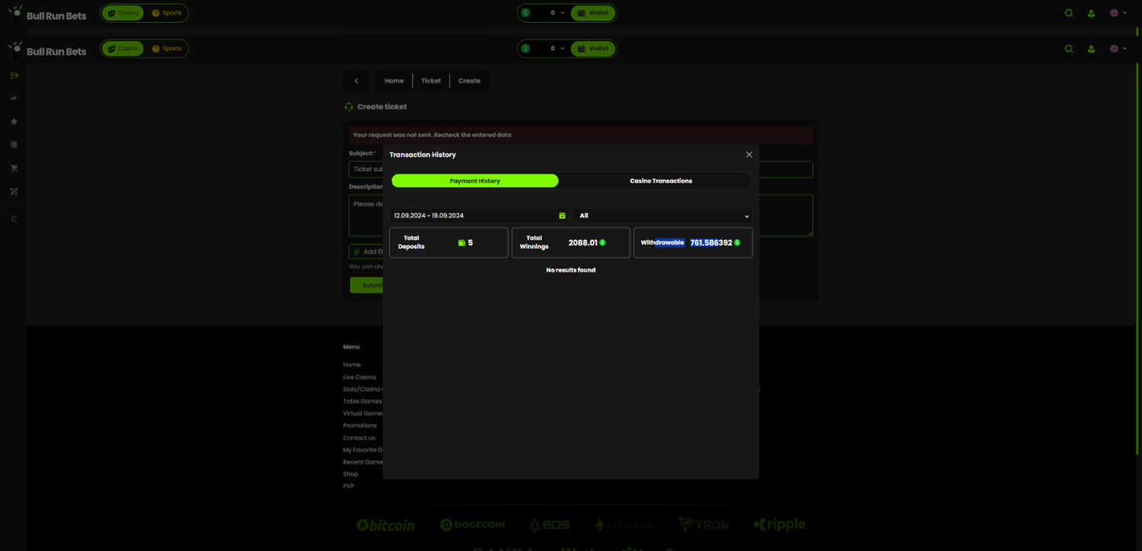
Task: Click the Total Deposits summary card
Action: [x=448, y=243]
